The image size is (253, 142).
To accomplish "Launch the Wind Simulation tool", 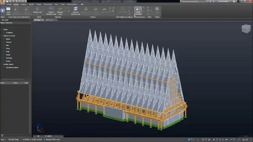I will click(138, 11).
